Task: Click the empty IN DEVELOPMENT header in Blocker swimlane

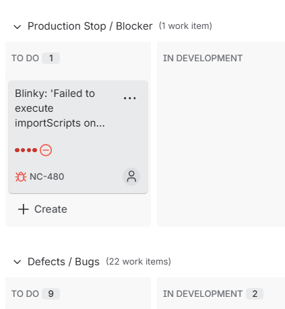Action: [x=221, y=59]
